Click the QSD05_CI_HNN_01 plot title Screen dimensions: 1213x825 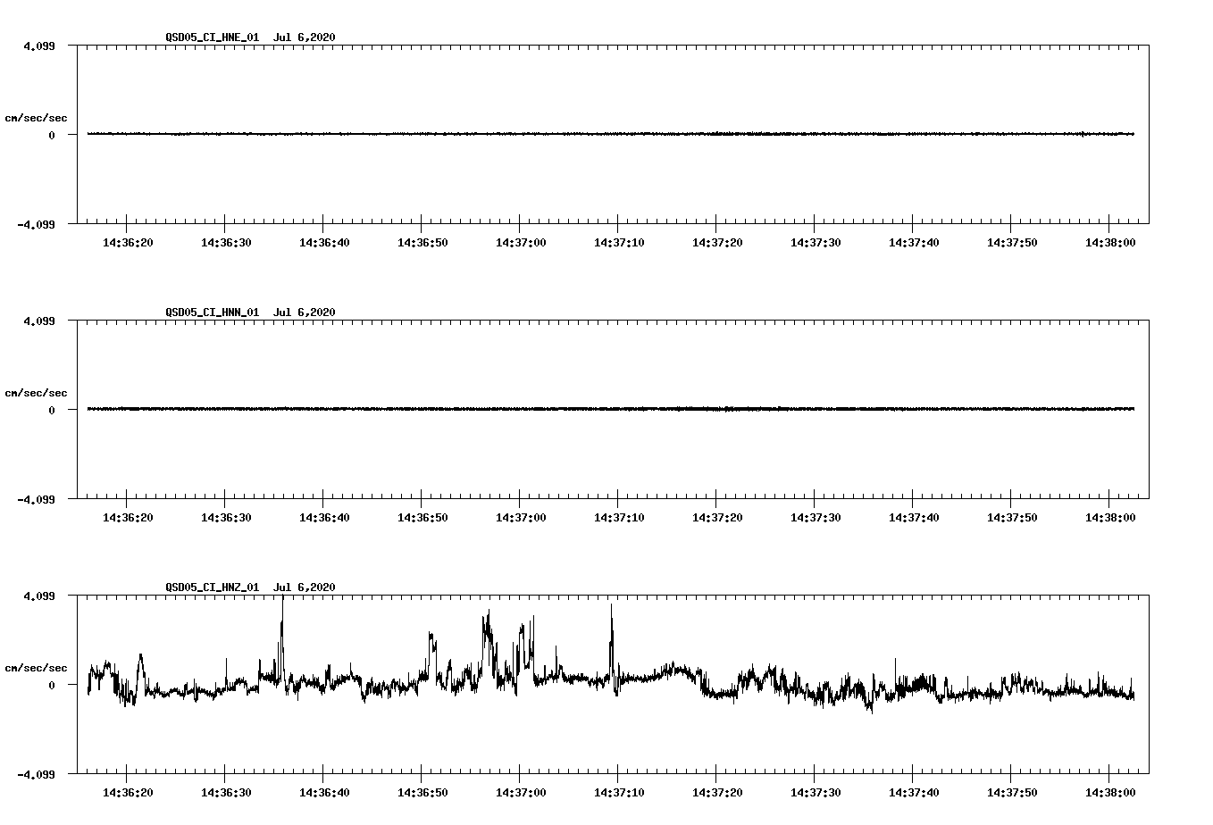click(250, 312)
